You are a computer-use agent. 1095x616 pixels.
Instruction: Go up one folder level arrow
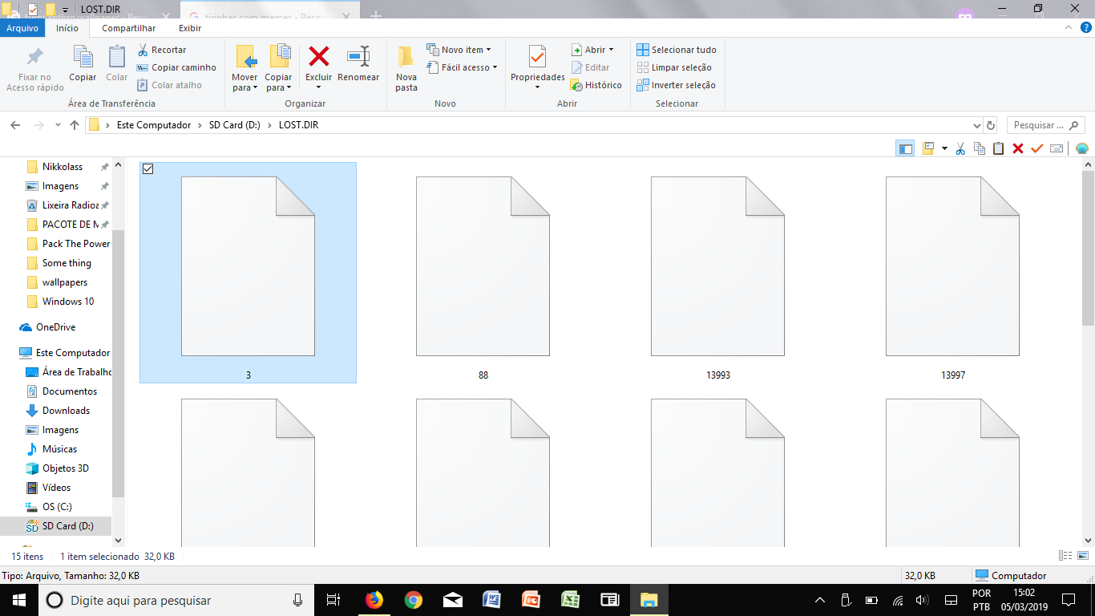(75, 125)
